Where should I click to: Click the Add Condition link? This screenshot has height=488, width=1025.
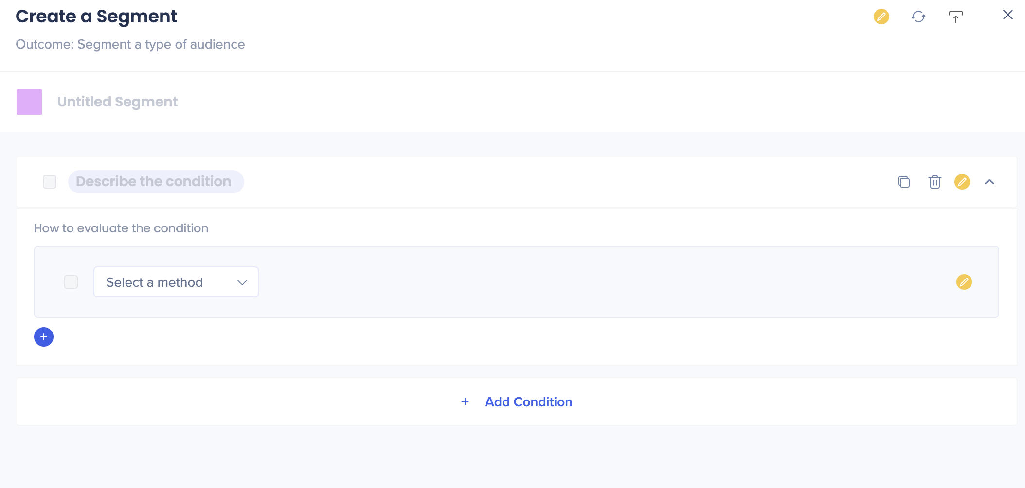528,402
